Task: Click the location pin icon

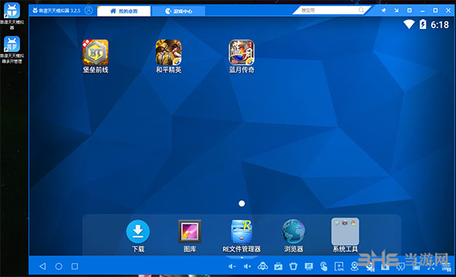Action: tap(354, 266)
